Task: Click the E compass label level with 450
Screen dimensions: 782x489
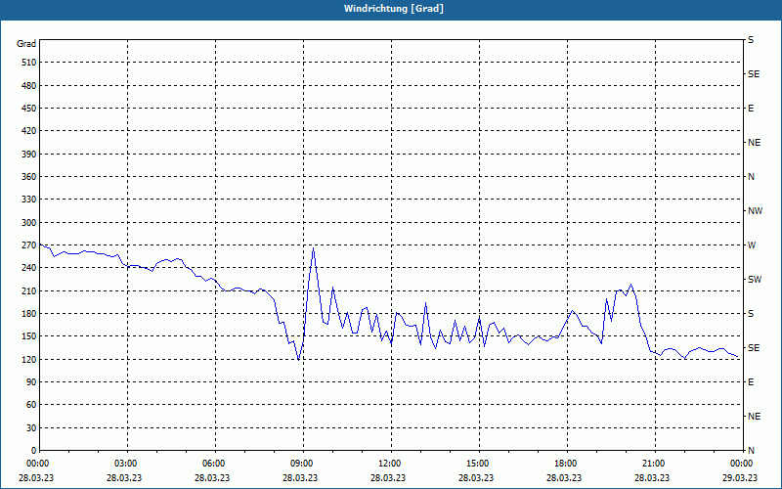Action: pos(751,109)
